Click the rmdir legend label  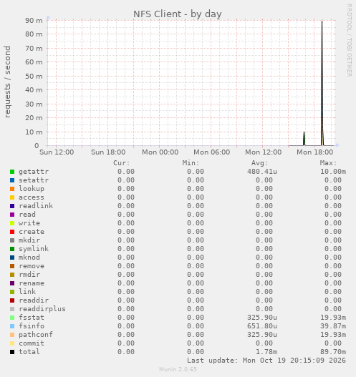click(29, 275)
